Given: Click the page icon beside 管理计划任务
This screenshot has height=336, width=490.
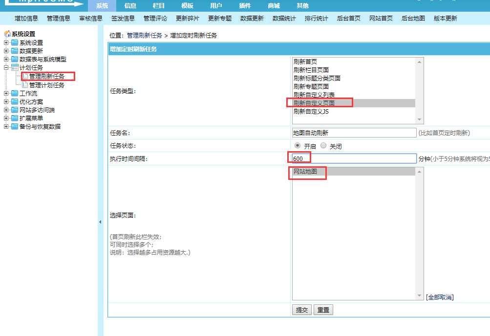Looking at the screenshot, I should (x=25, y=85).
